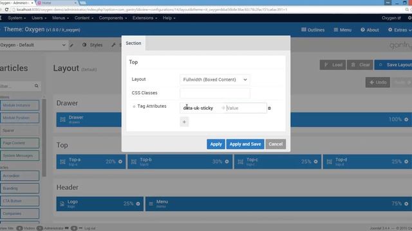
Task: Expand the Extras dropdown
Action: pyautogui.click(x=400, y=30)
